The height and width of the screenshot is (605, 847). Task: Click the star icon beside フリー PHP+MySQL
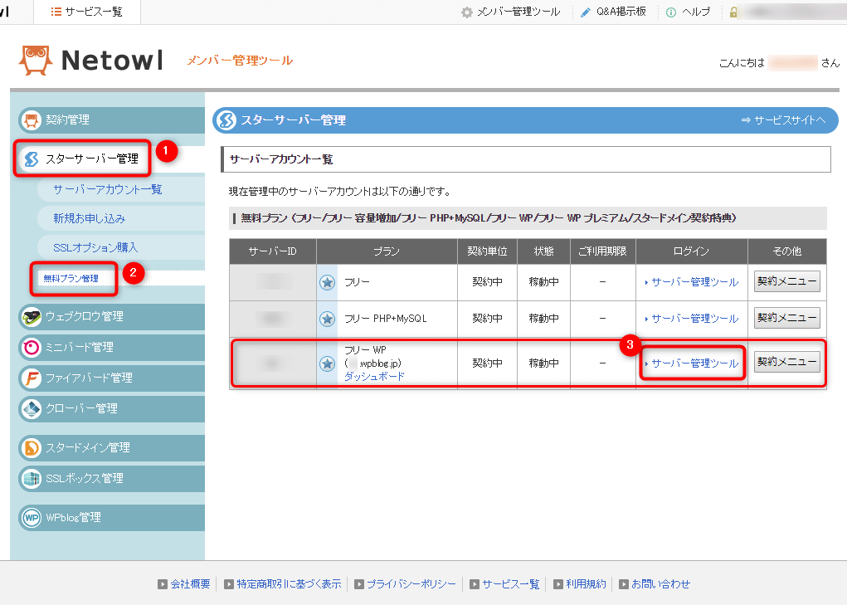328,319
